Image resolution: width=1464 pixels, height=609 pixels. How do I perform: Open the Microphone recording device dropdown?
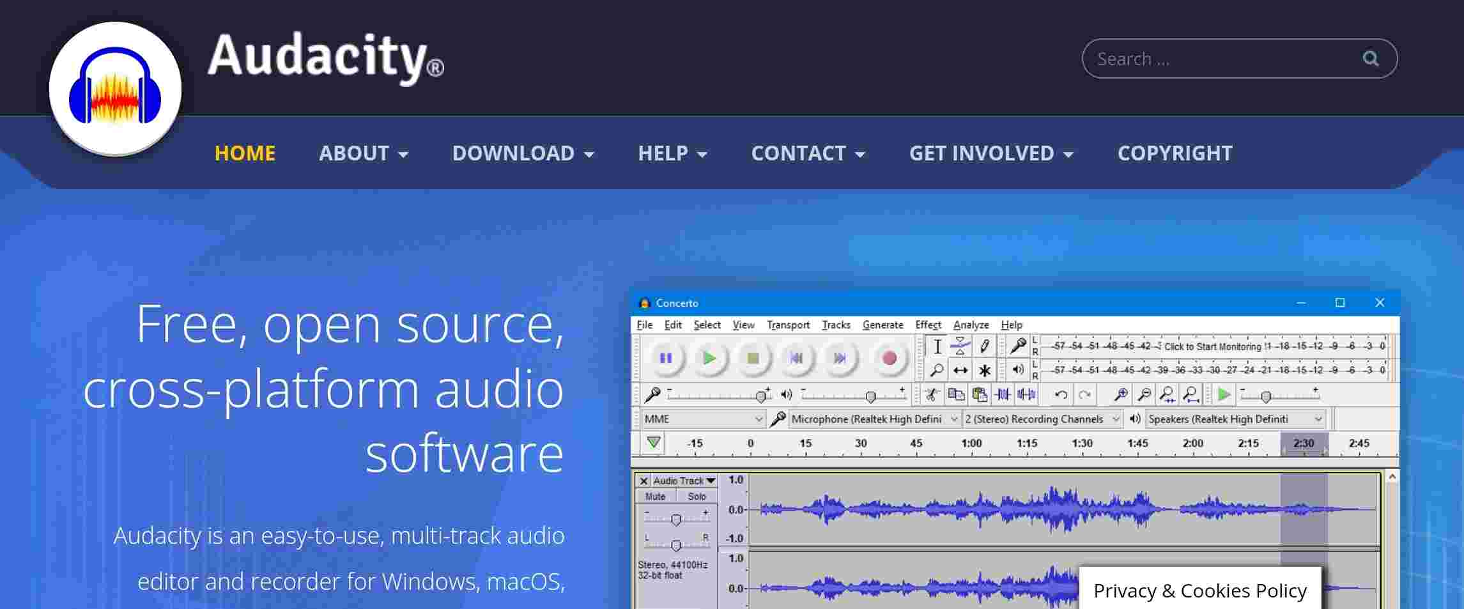click(874, 419)
